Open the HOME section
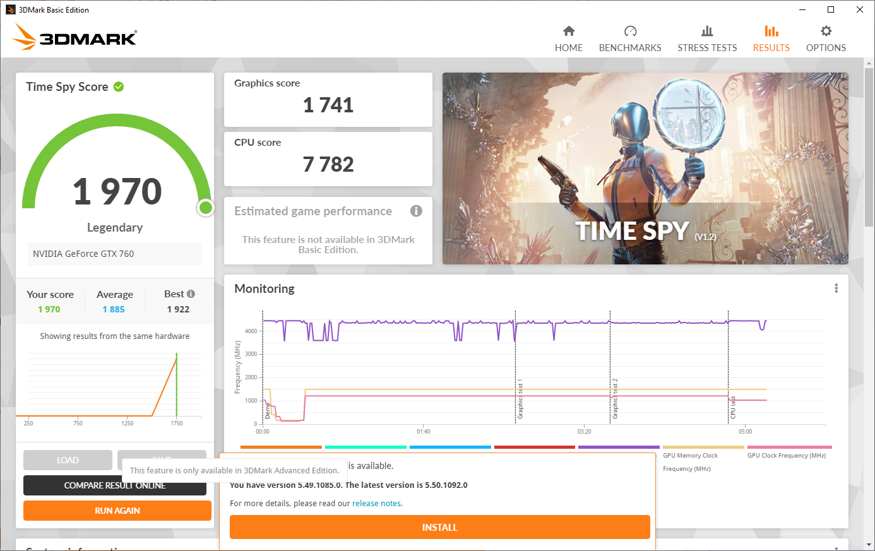The height and width of the screenshot is (551, 875). click(569, 39)
